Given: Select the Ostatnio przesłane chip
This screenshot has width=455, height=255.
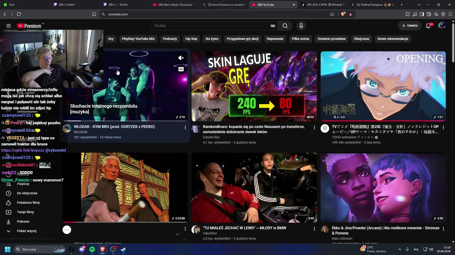Looking at the screenshot, I should point(332,39).
